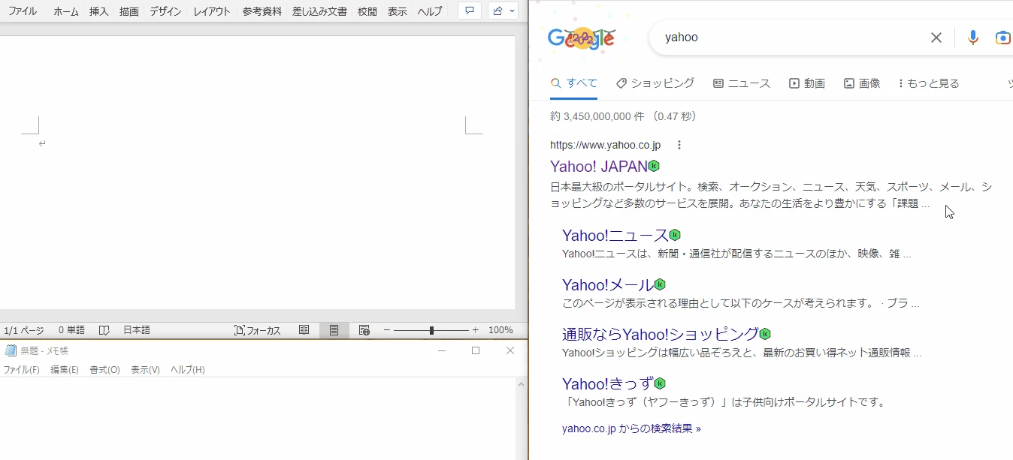This screenshot has width=1013, height=460.
Task: Open Notepad 書式(O) menu
Action: [x=104, y=370]
